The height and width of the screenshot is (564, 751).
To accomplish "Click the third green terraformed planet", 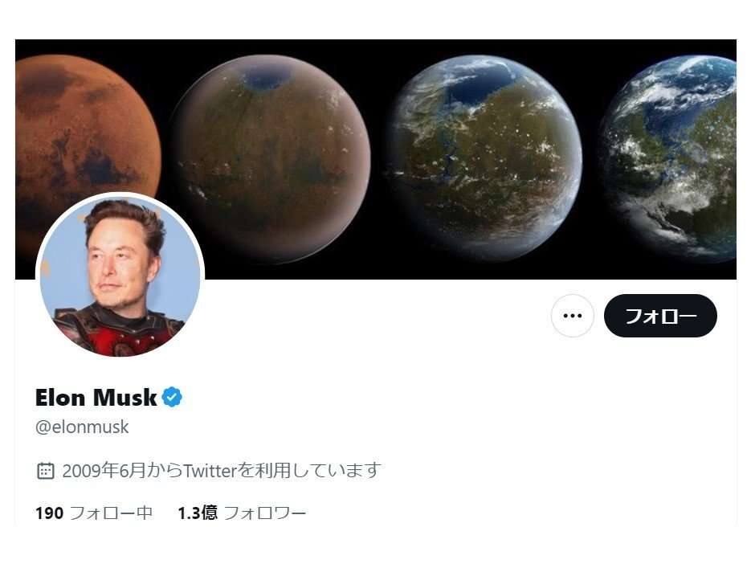I will (x=484, y=157).
